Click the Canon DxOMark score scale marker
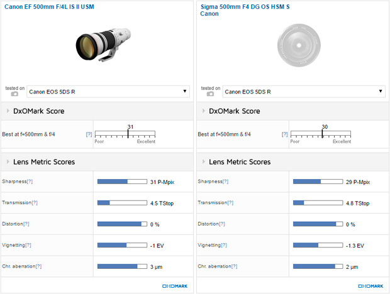This screenshot has height=294, width=390. 128,134
